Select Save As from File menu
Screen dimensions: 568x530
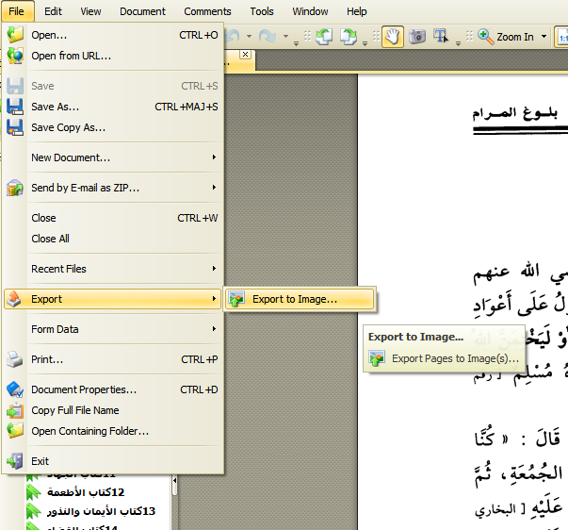55,107
